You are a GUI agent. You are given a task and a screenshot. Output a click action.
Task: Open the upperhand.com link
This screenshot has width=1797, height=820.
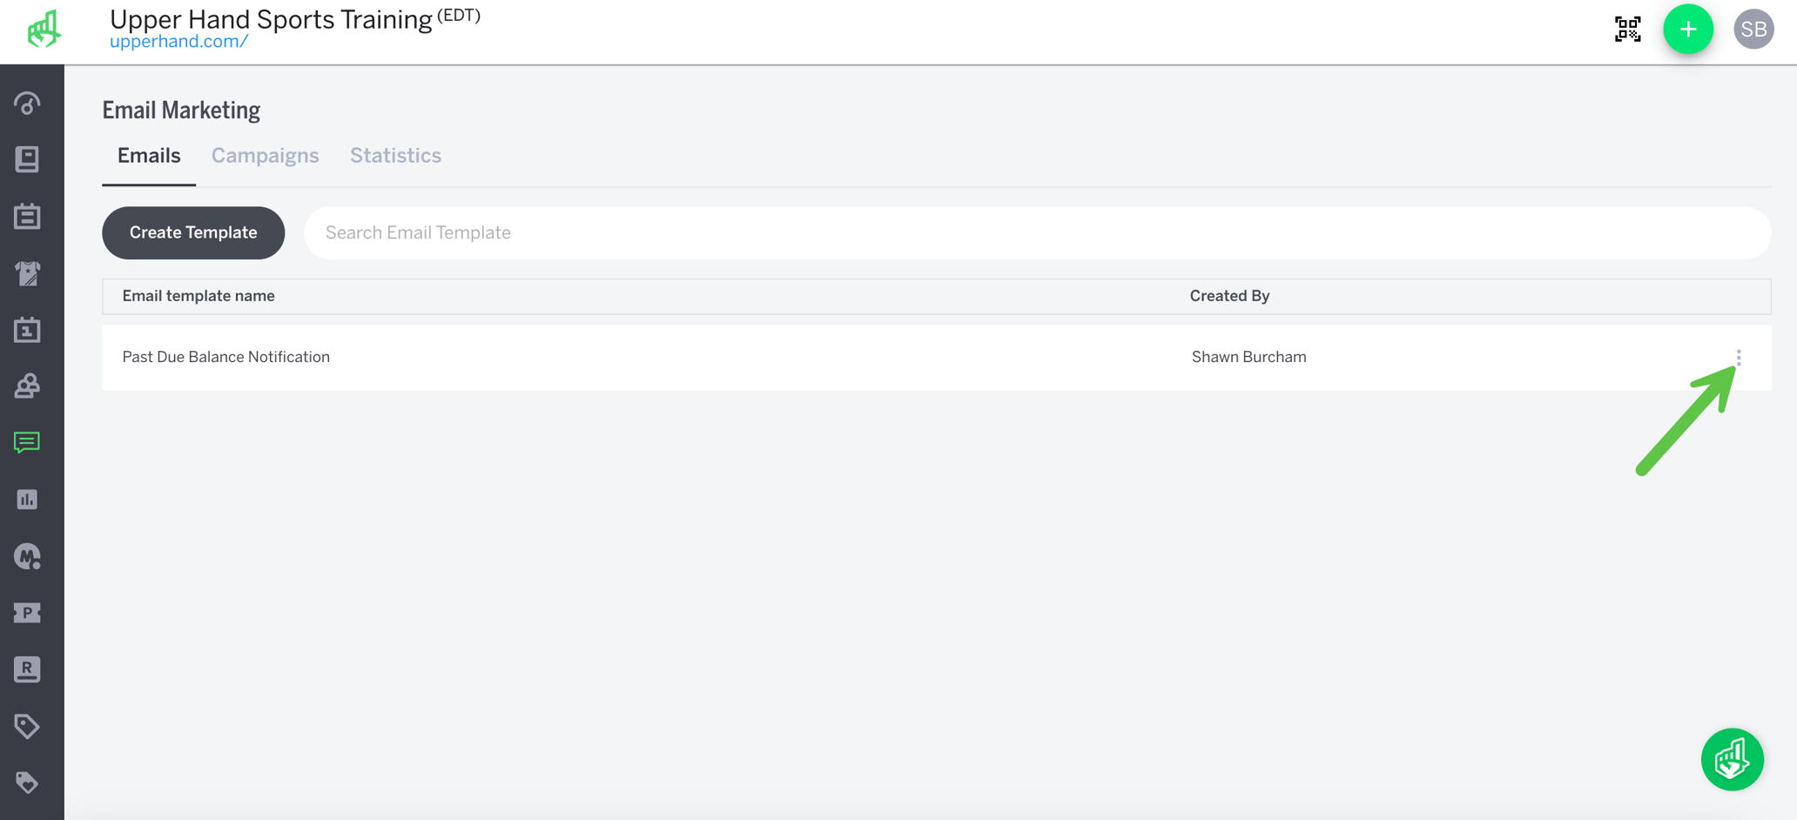(178, 40)
